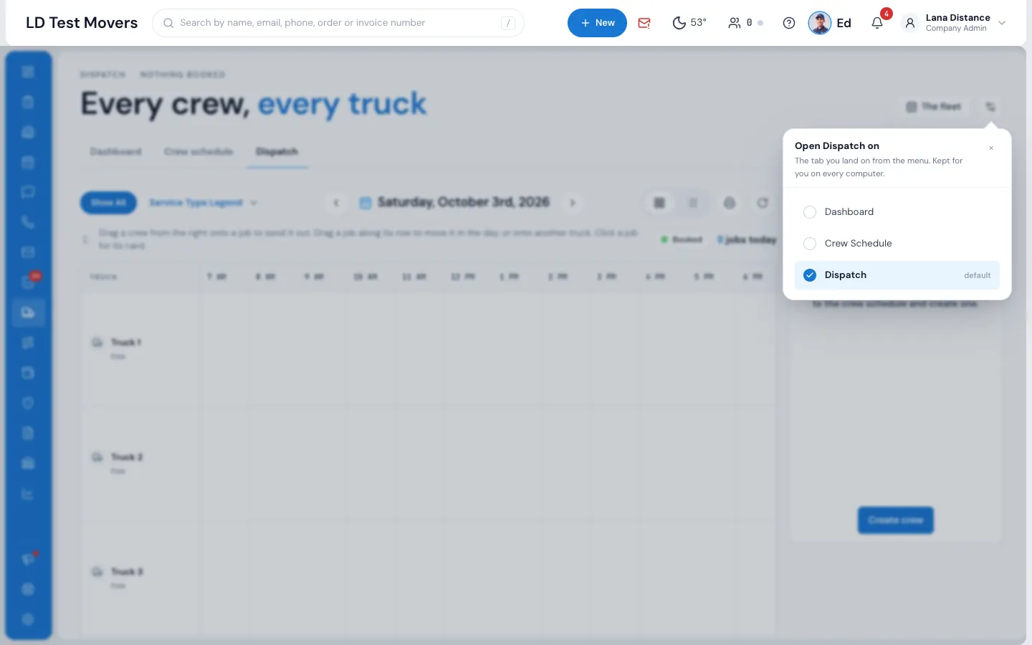Viewport: 1032px width, 645px height.
Task: Go to next day arrow
Action: [x=573, y=203]
